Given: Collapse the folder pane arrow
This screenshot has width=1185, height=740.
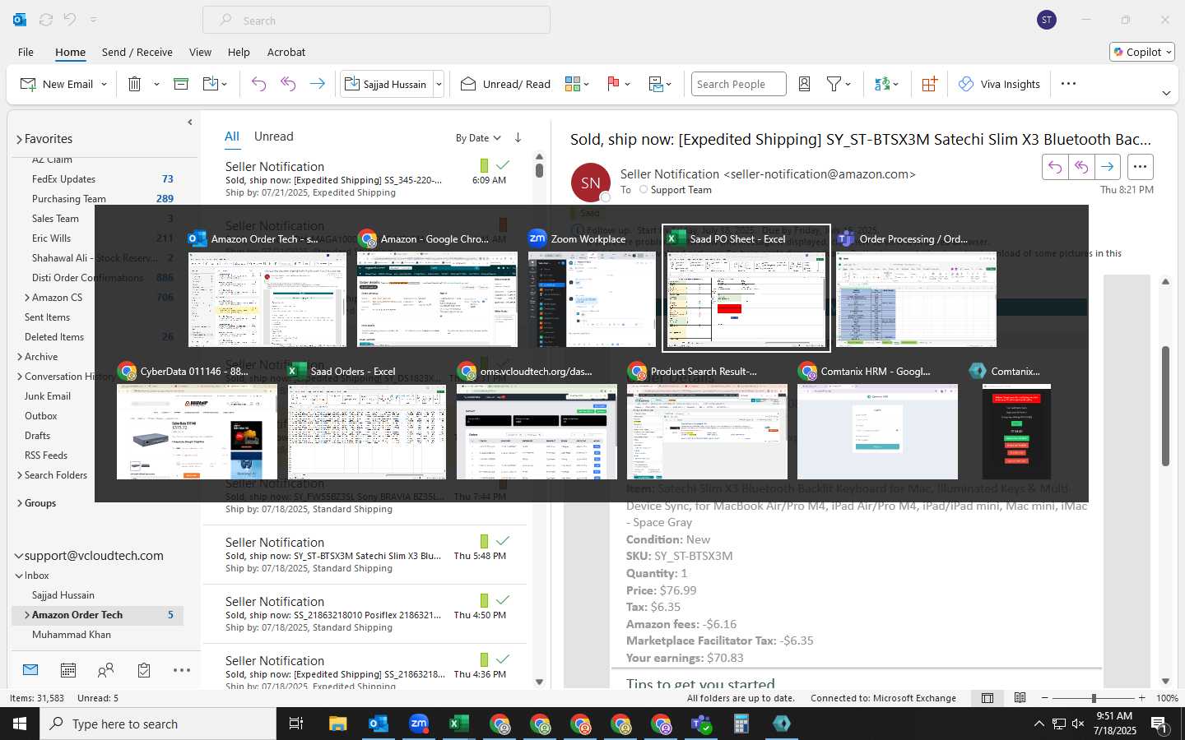Looking at the screenshot, I should click(x=190, y=122).
